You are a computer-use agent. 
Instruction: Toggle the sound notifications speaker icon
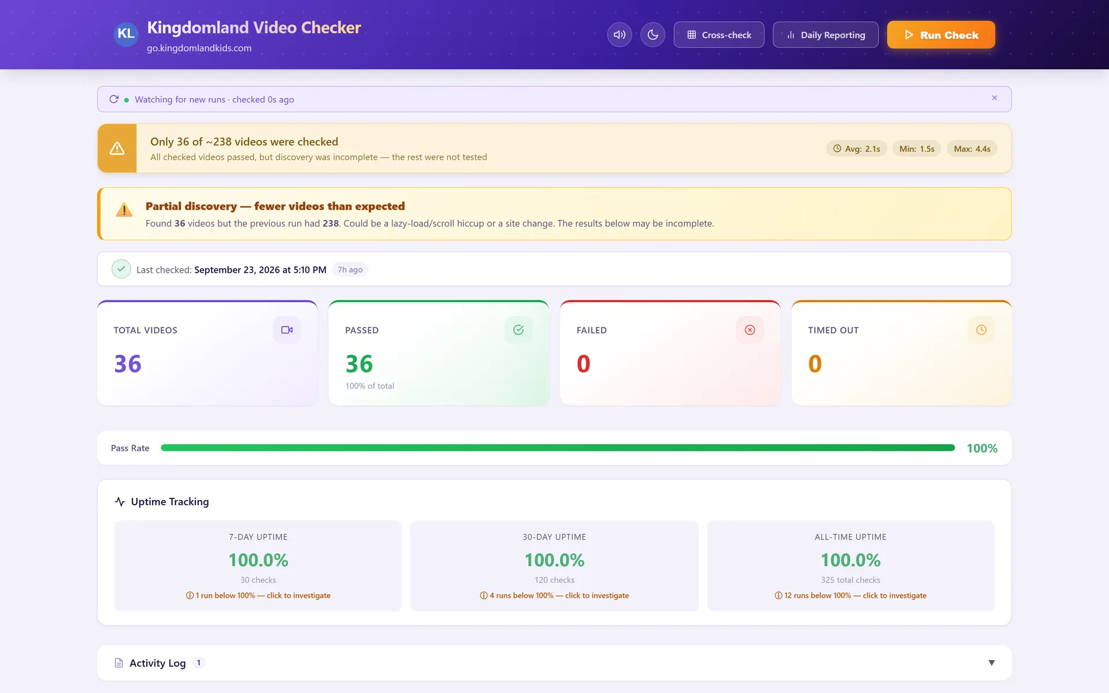619,35
